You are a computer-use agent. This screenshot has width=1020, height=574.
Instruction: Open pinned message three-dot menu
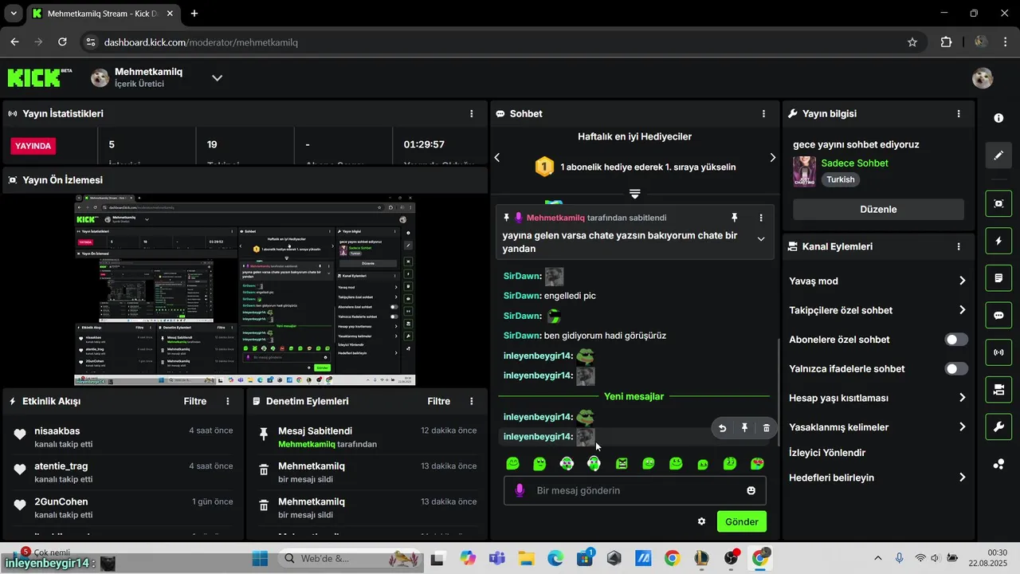pos(761,218)
